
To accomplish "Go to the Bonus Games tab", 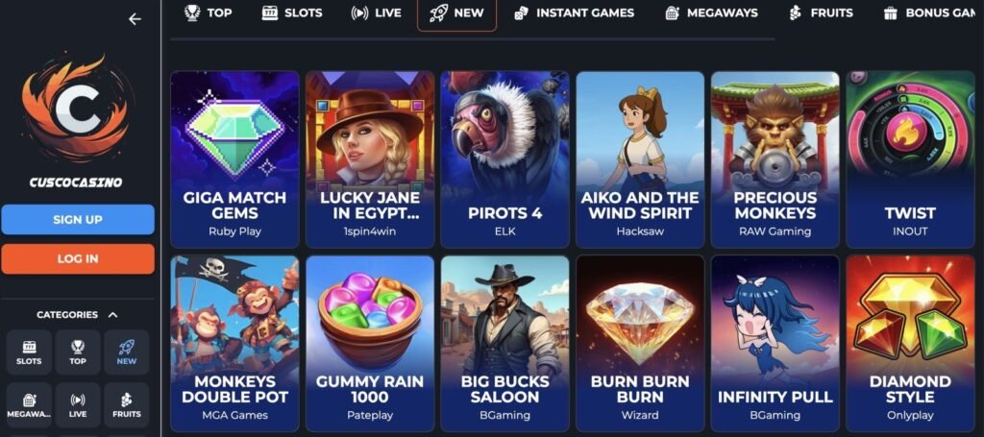I will 933,12.
